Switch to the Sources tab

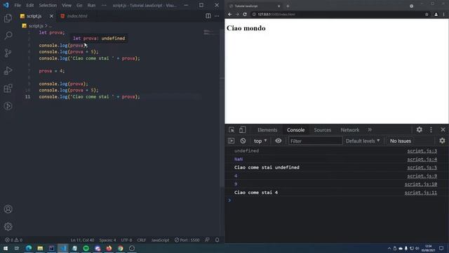[x=323, y=130]
